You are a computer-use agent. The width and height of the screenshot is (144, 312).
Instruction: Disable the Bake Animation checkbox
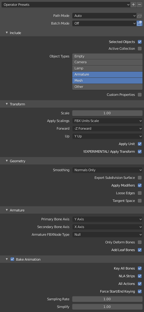point(12,259)
